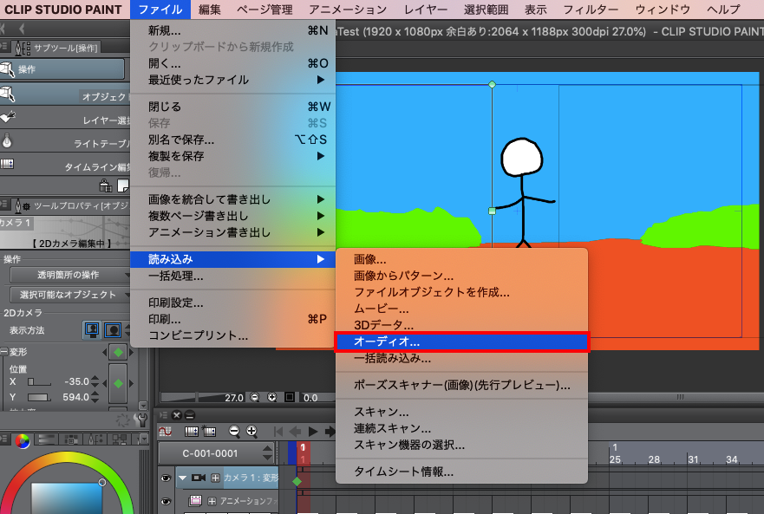
Task: Zoom in the canvas view
Action: (x=272, y=397)
